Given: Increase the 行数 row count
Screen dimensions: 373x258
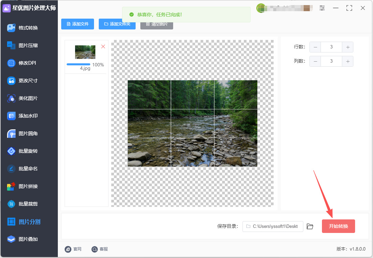Looking at the screenshot, I should 348,47.
